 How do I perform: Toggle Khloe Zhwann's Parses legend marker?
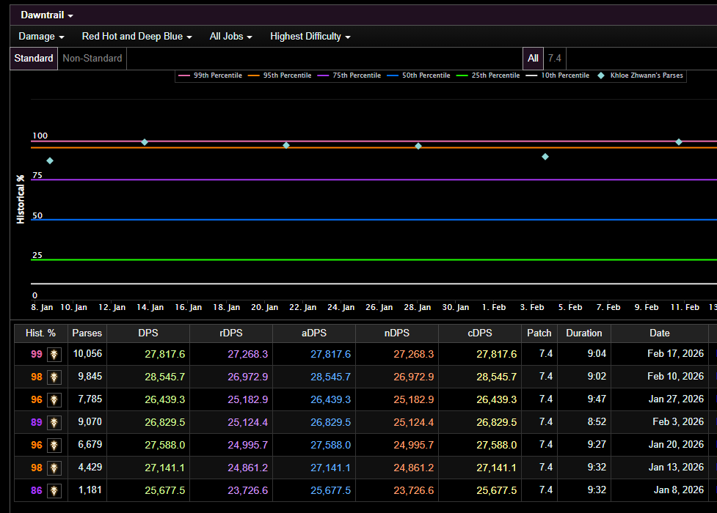(641, 75)
